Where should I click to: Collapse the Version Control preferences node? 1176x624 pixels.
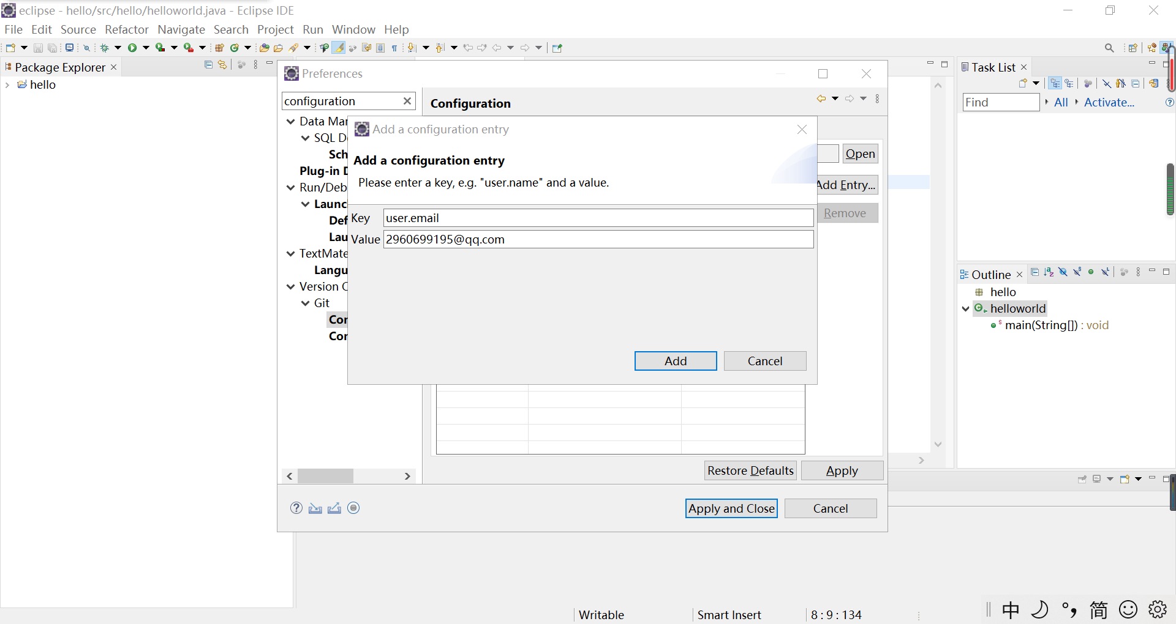coord(291,287)
